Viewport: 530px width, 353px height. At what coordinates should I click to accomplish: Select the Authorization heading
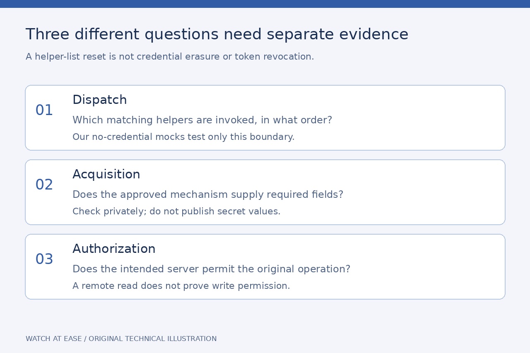pos(114,249)
